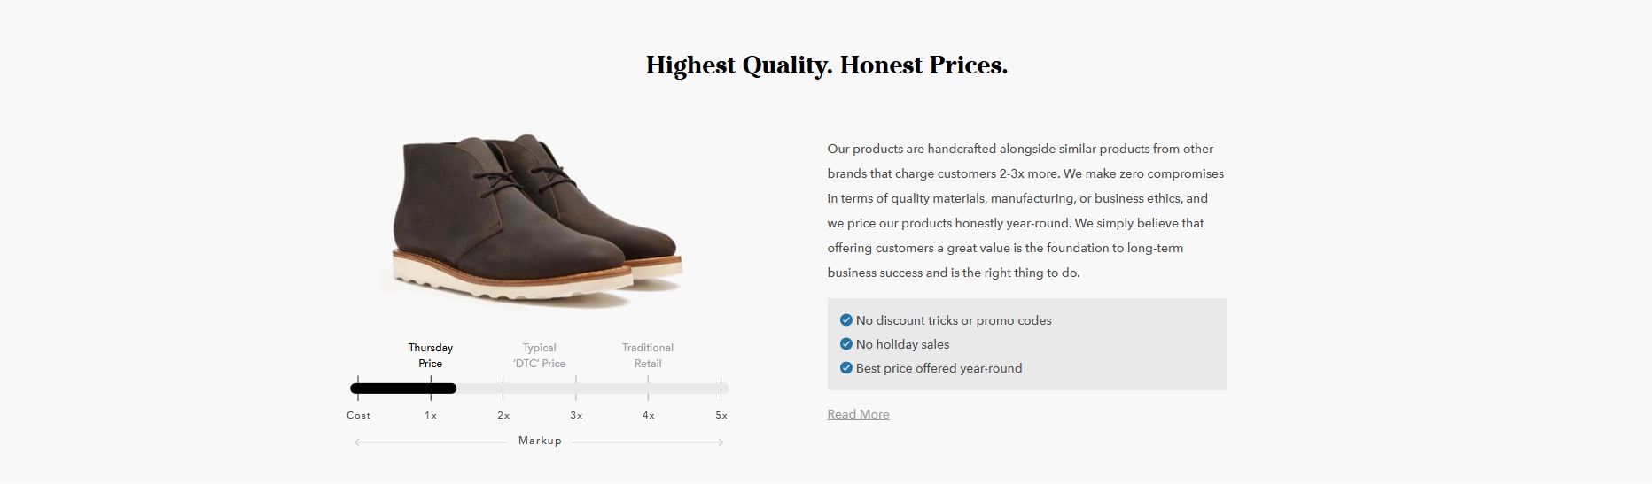Viewport: 1652px width, 484px height.
Task: Click the No holiday sales text
Action: [x=902, y=344]
